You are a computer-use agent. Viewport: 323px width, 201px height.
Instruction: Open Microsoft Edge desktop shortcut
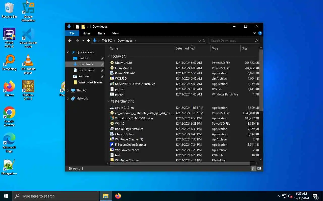[9, 142]
